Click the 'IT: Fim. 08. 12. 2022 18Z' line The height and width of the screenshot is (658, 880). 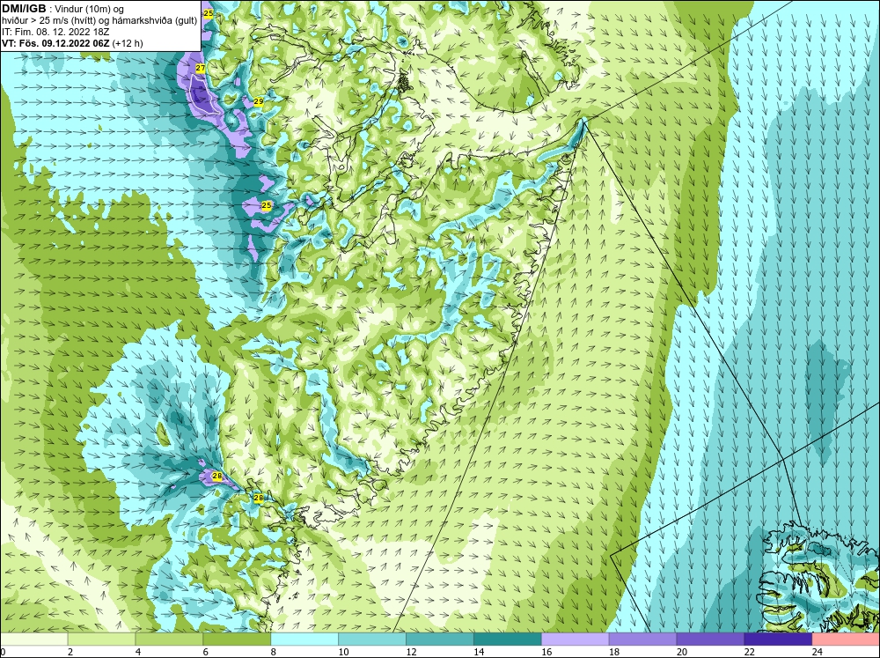[55, 32]
